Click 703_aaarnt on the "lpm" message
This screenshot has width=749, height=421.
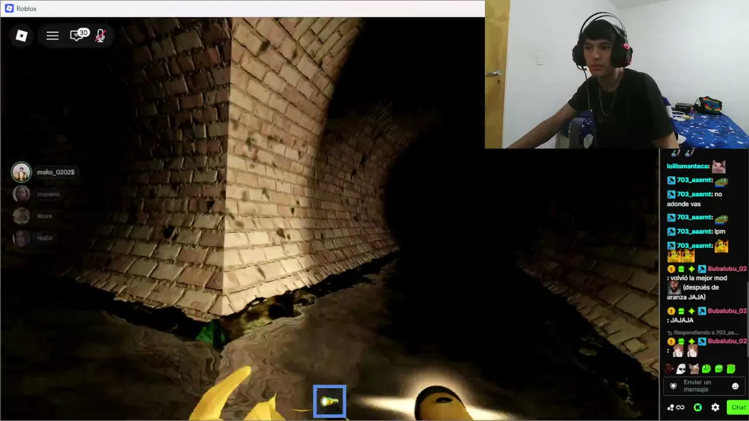[694, 232]
